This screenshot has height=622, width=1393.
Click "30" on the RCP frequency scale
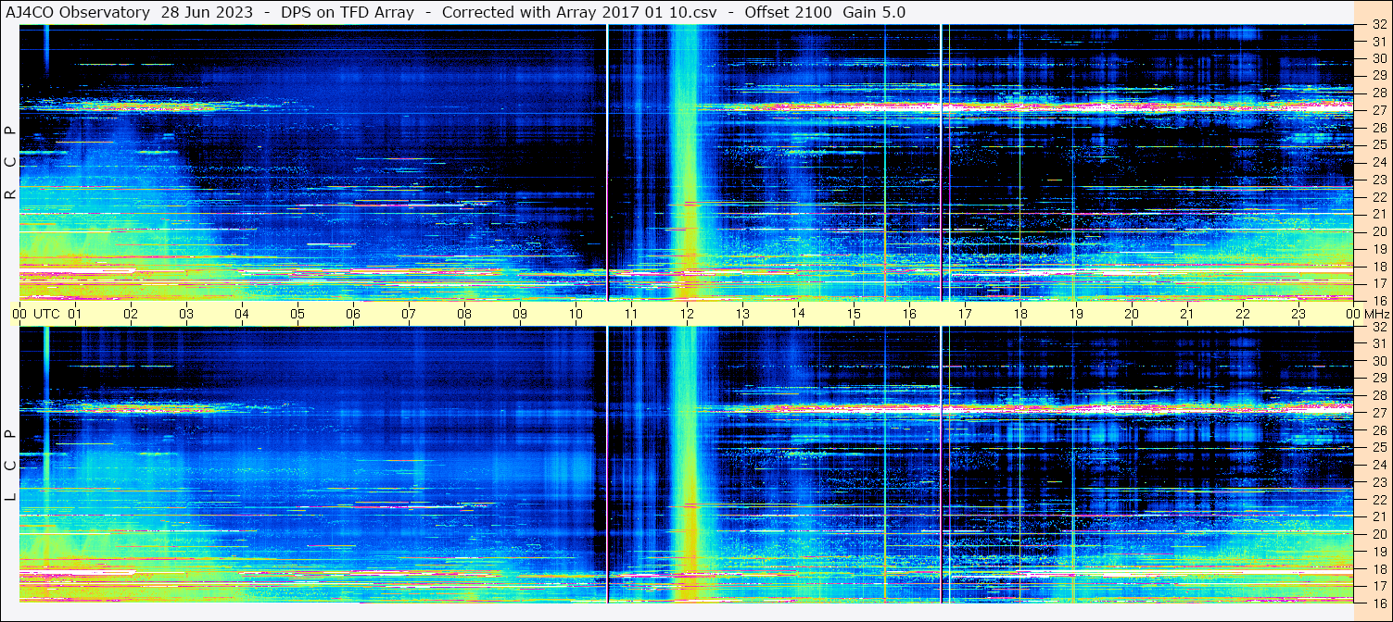(1378, 58)
